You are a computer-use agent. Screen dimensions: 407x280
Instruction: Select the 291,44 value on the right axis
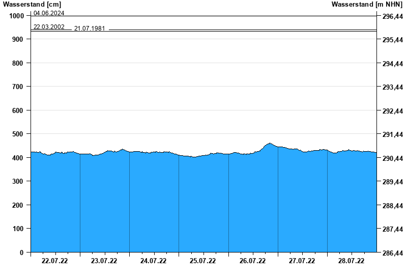click(392, 135)
